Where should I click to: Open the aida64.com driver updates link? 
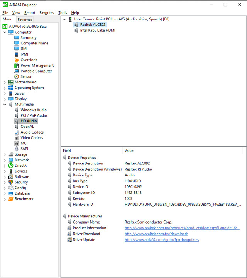pos(162,240)
